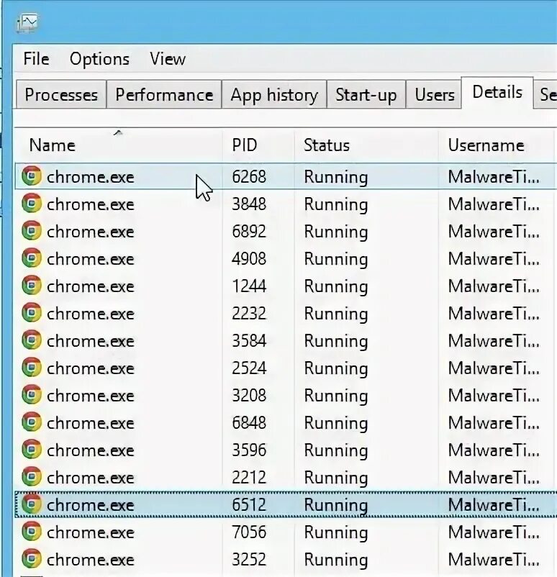Click PID value 2212
The image size is (557, 577).
tap(249, 477)
